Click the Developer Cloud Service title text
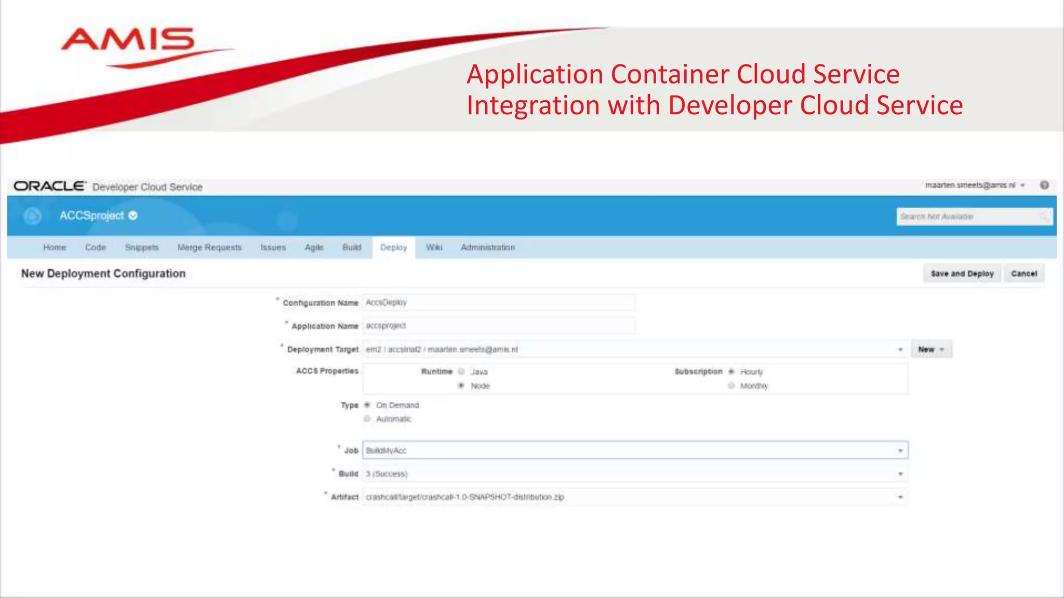Viewport: 1064px width, 598px height. tap(148, 187)
